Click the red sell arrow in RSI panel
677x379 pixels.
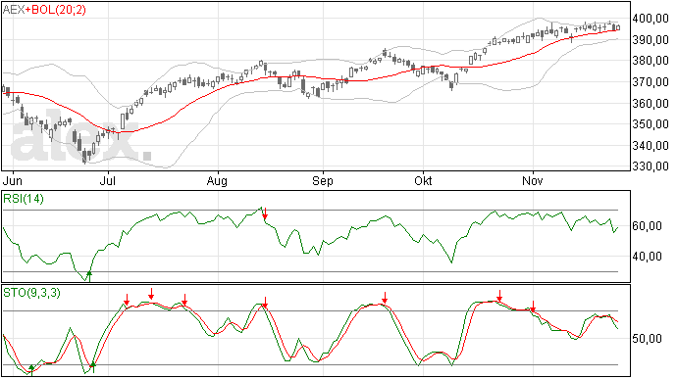click(x=265, y=213)
